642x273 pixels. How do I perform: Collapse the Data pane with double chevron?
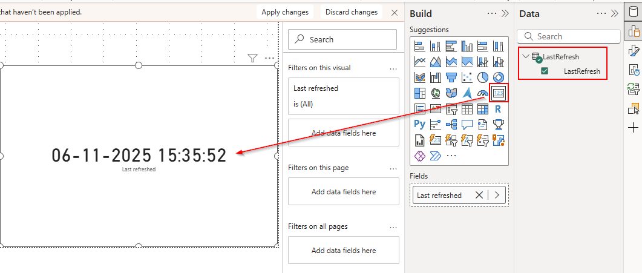615,13
